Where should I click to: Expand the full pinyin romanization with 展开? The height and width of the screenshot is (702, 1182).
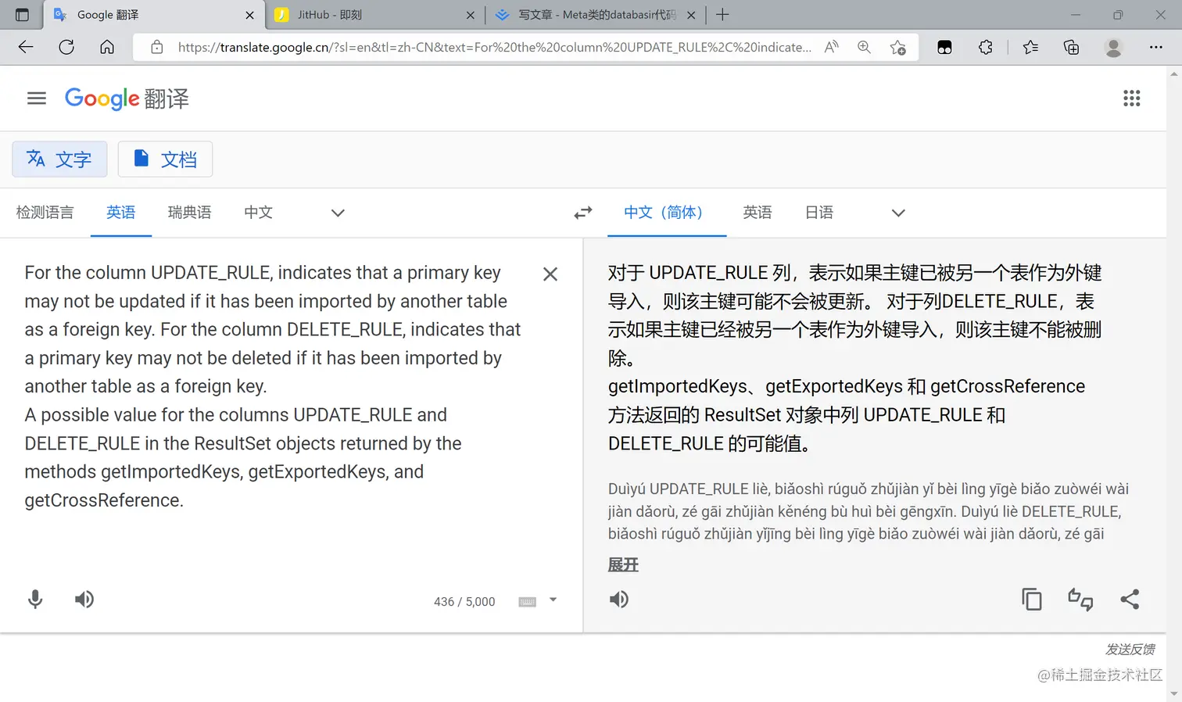tap(623, 565)
